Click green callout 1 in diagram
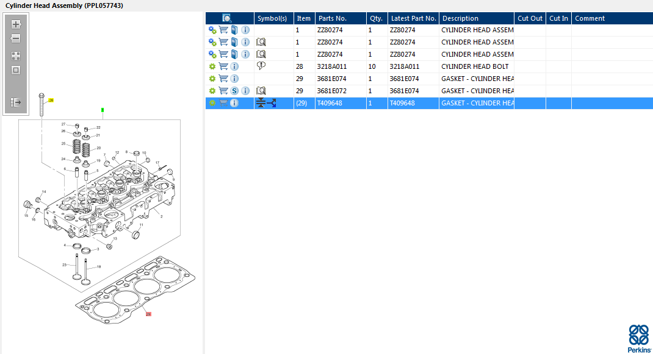Screen dimensions: 653x354 [103, 110]
